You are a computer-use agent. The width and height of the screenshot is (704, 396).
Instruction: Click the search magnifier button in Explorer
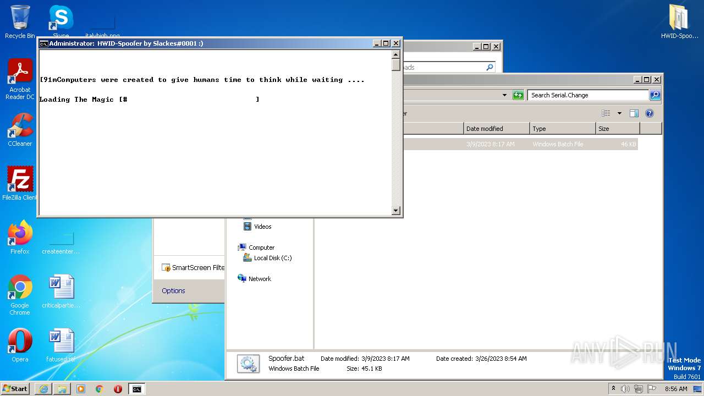coord(654,95)
